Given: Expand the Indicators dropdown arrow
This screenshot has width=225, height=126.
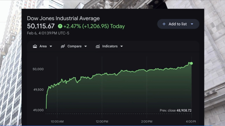Looking at the screenshot, I should (x=122, y=46).
